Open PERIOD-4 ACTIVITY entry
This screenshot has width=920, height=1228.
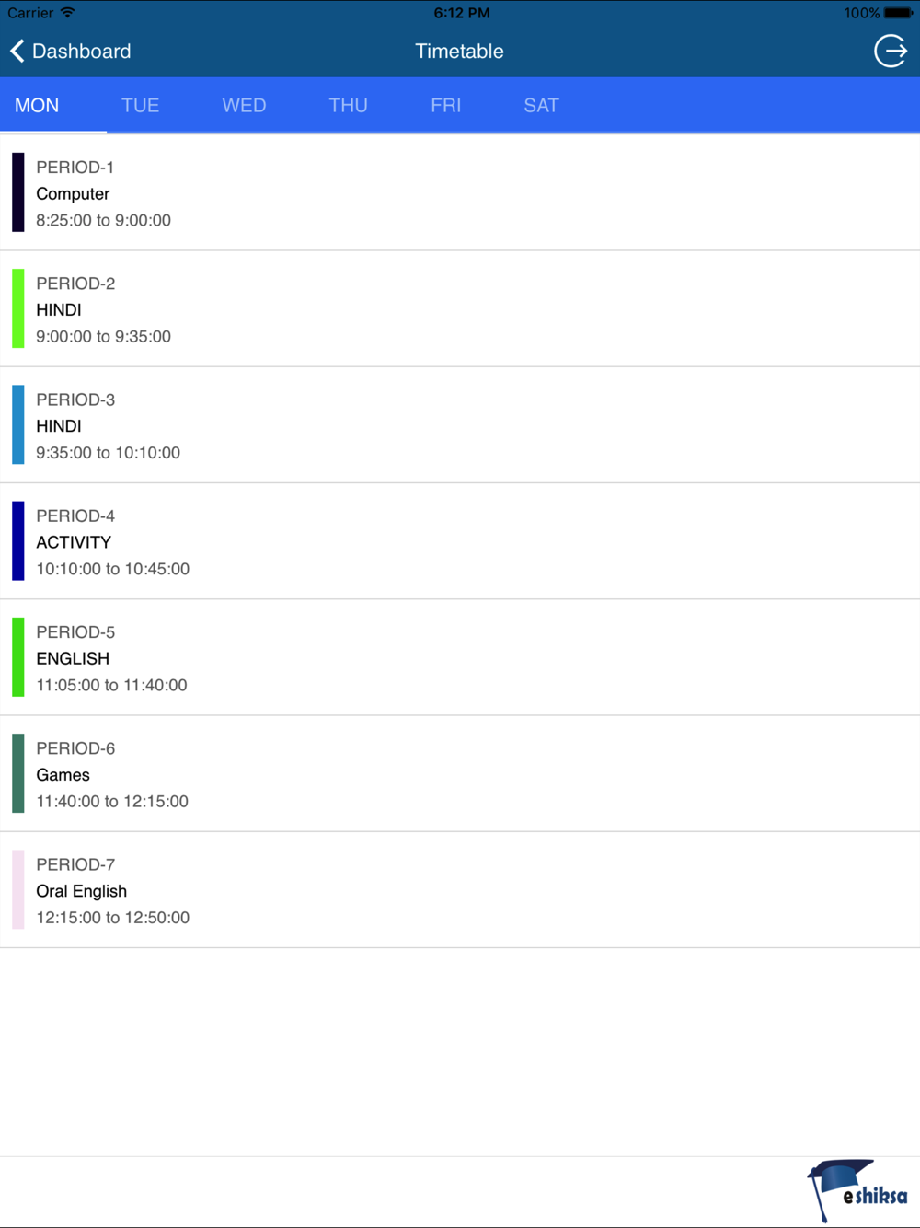click(460, 541)
